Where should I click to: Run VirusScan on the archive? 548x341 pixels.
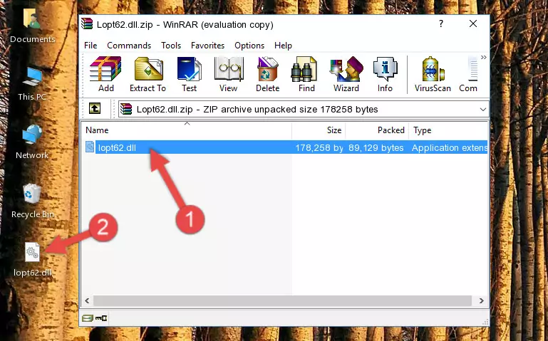tap(433, 74)
